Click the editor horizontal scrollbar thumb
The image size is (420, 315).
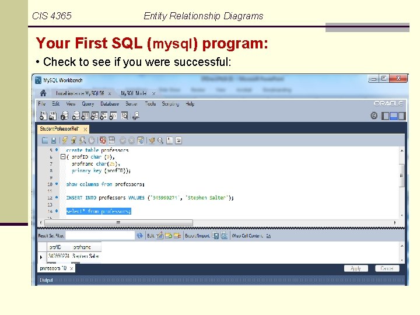pos(118,223)
